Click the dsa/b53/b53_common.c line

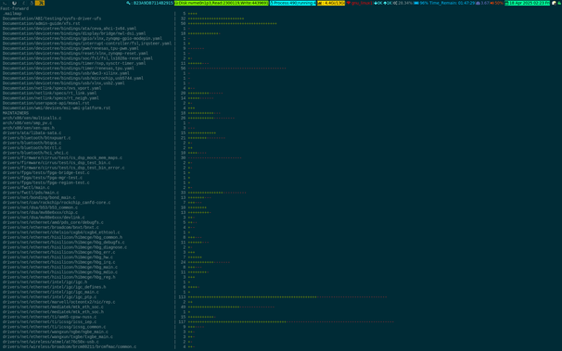[x=40, y=207]
